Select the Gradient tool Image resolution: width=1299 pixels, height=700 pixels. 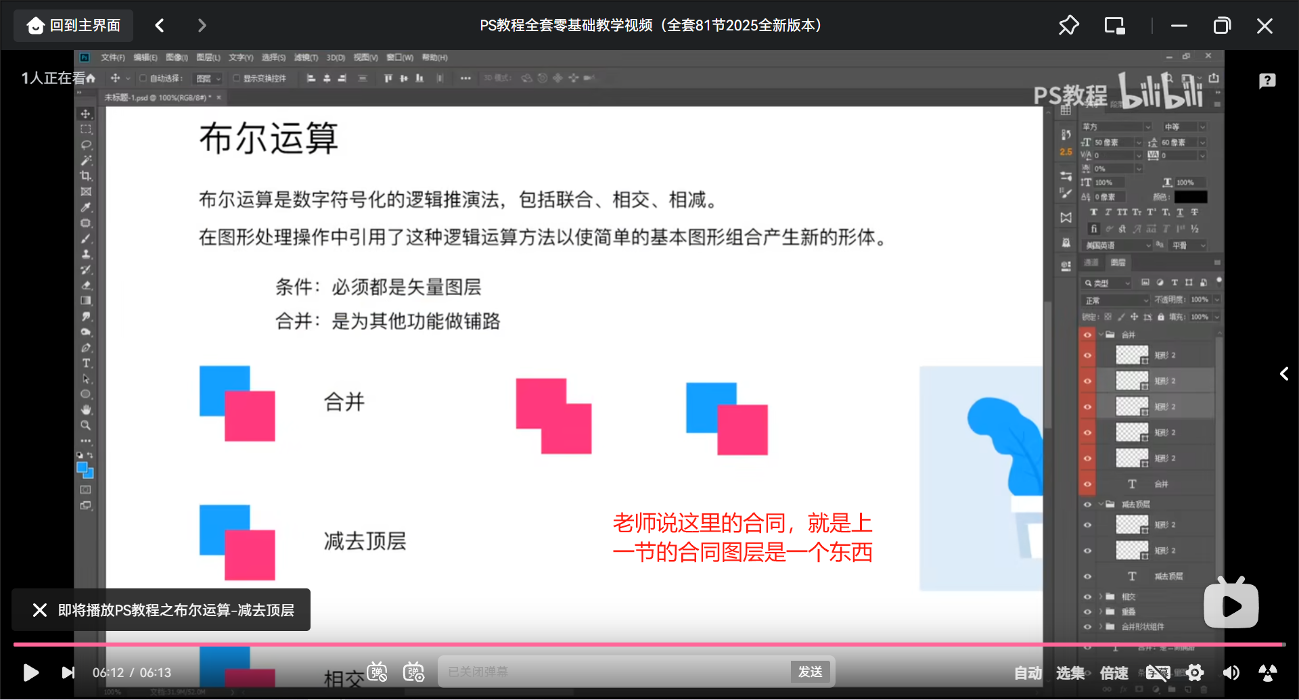(86, 300)
